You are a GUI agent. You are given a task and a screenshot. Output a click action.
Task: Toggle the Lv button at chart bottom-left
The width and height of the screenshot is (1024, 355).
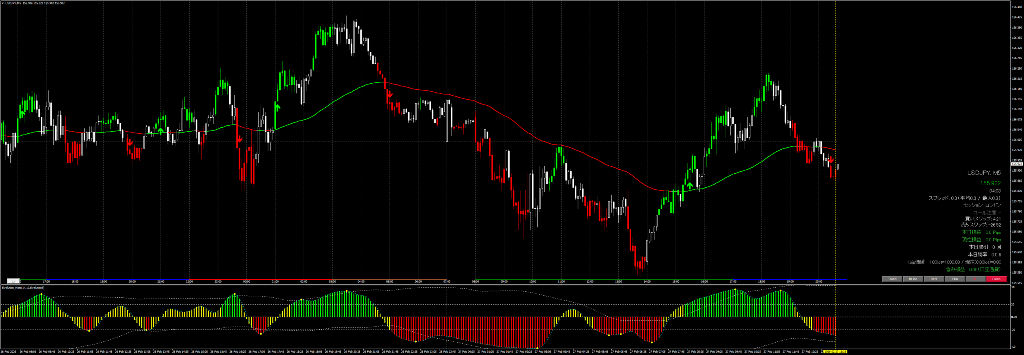point(13,281)
